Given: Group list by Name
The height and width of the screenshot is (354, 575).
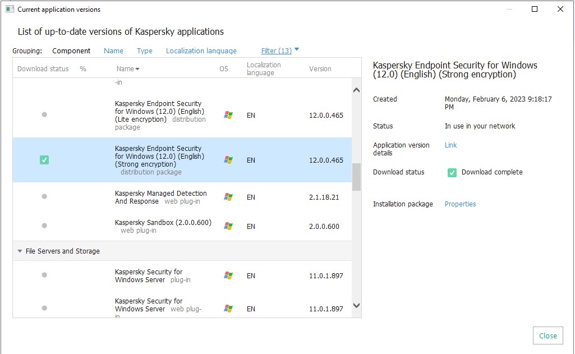Looking at the screenshot, I should [x=113, y=50].
